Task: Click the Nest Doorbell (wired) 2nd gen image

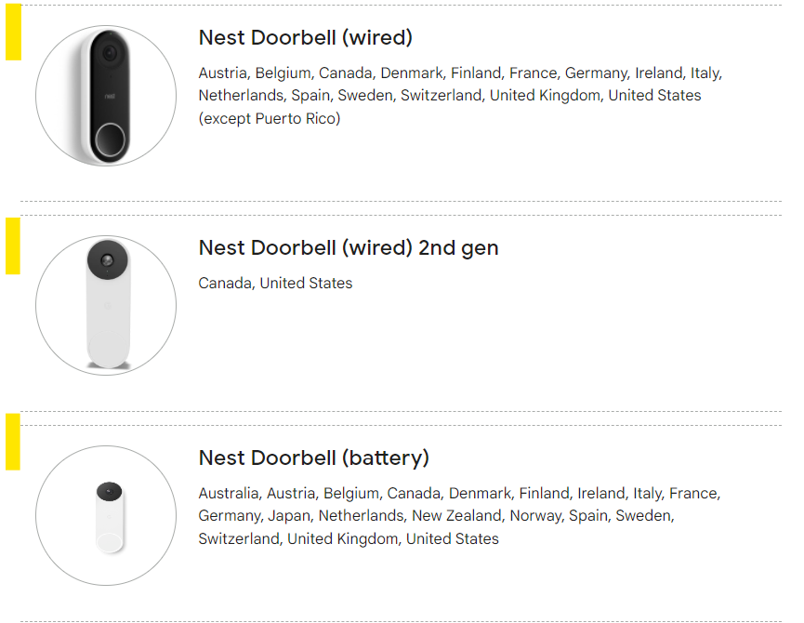Action: pyautogui.click(x=106, y=306)
